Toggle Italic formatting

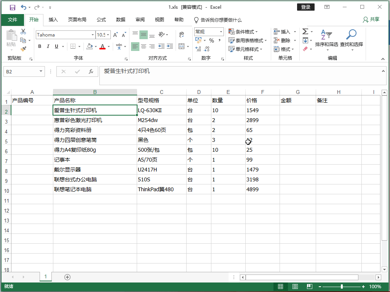tap(48, 46)
